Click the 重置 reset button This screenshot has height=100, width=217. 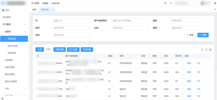pos(190,35)
